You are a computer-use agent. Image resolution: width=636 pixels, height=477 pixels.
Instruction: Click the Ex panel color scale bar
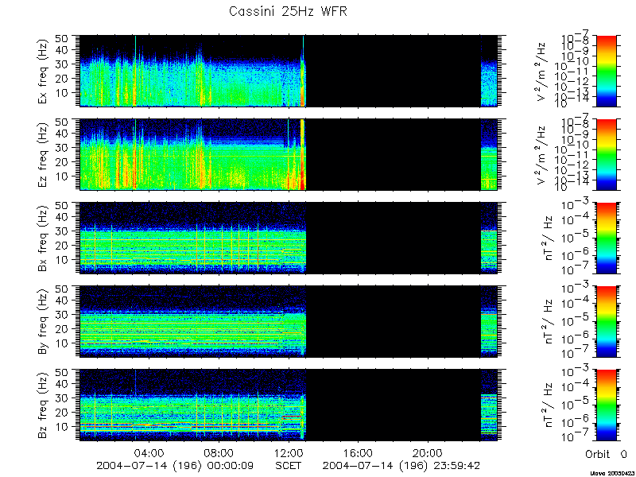(x=607, y=71)
